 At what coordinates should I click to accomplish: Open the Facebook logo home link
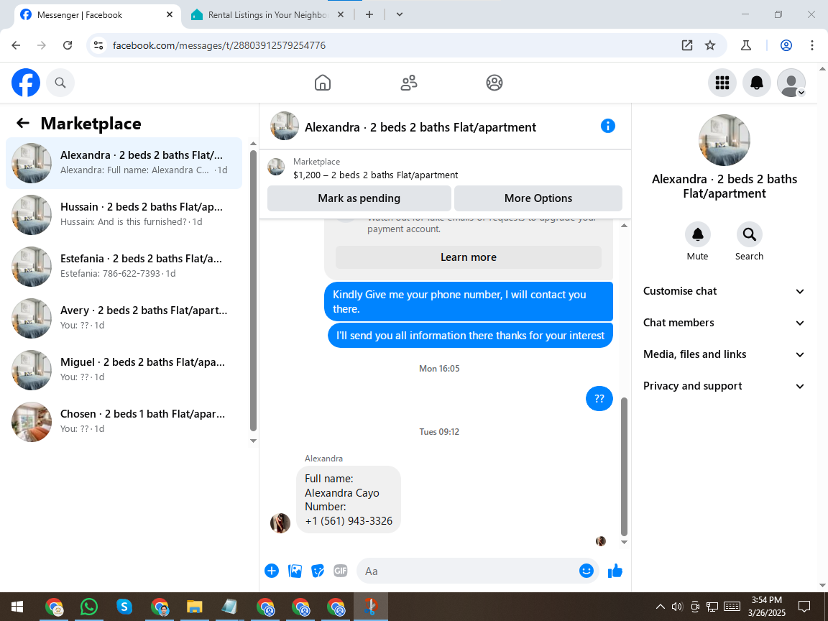coord(26,83)
